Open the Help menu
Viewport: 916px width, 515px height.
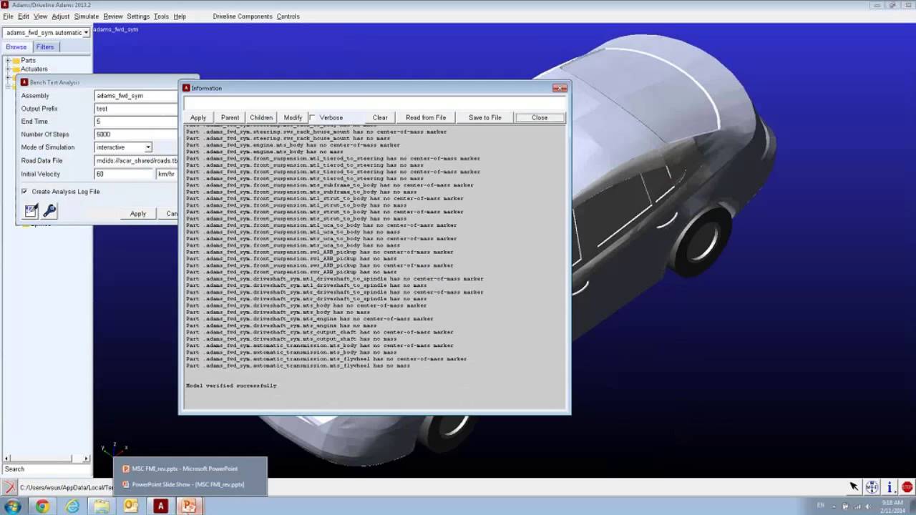tap(180, 16)
